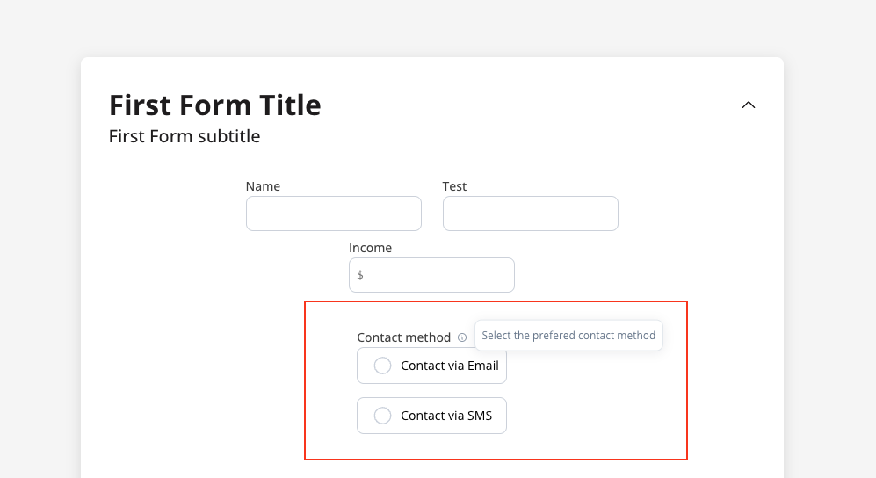Click the Contact via Email label text
This screenshot has height=478, width=876.
click(449, 366)
